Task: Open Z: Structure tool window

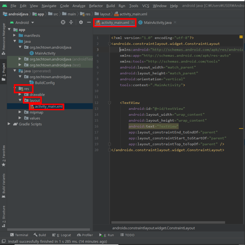Action: pyautogui.click(x=4, y=217)
